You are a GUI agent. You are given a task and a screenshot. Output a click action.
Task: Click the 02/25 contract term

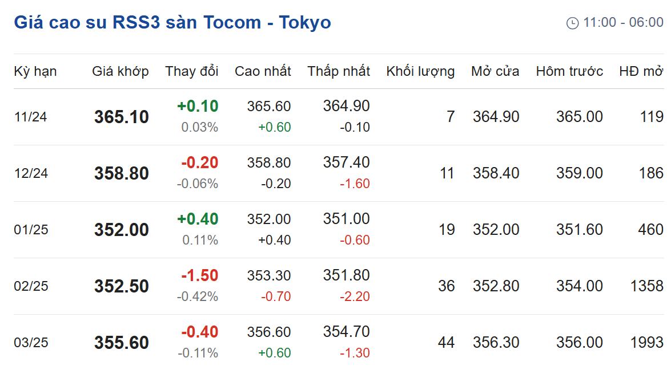coord(31,286)
